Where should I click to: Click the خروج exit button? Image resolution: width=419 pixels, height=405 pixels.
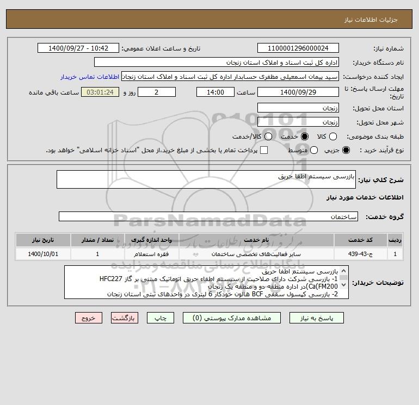click(x=89, y=318)
